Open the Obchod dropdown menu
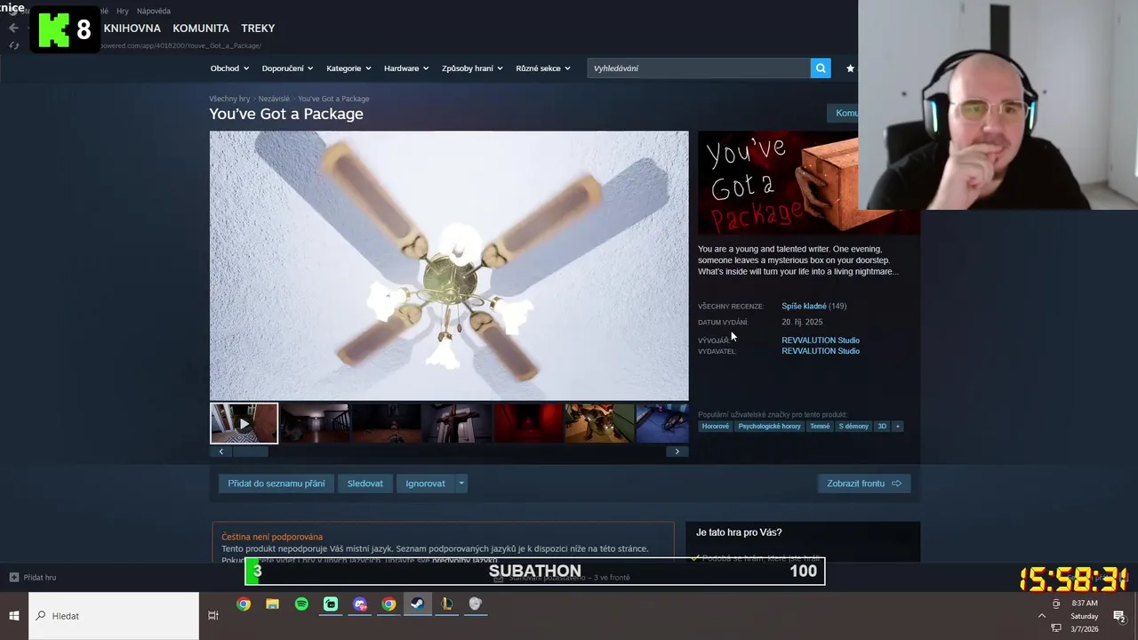The image size is (1138, 640). click(x=229, y=68)
